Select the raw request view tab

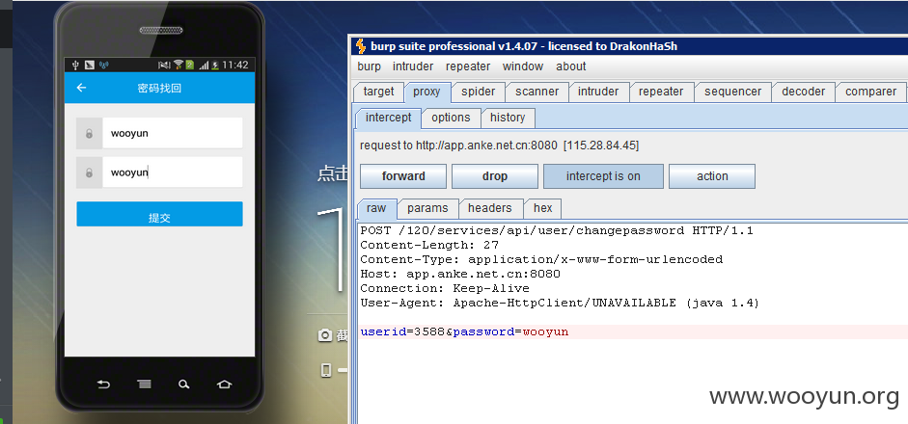click(x=376, y=208)
